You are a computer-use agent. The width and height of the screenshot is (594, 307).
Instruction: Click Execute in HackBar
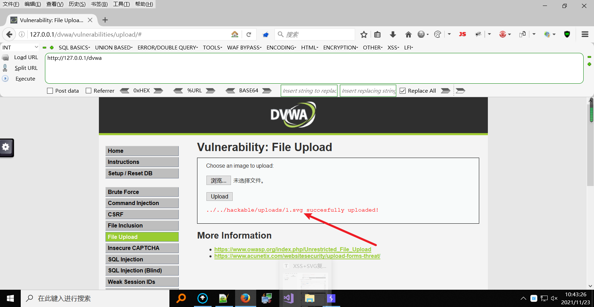click(x=25, y=79)
